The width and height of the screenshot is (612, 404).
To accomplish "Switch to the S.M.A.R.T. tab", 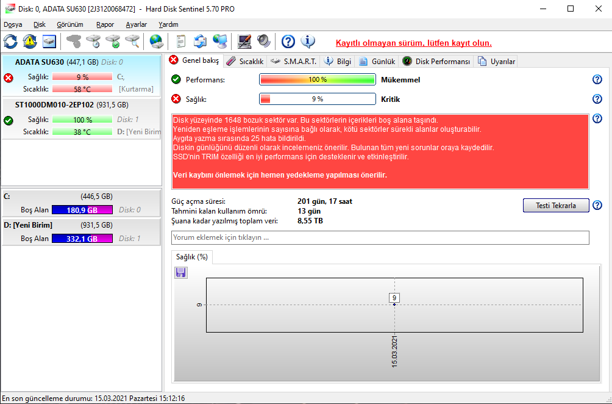I will coord(294,62).
